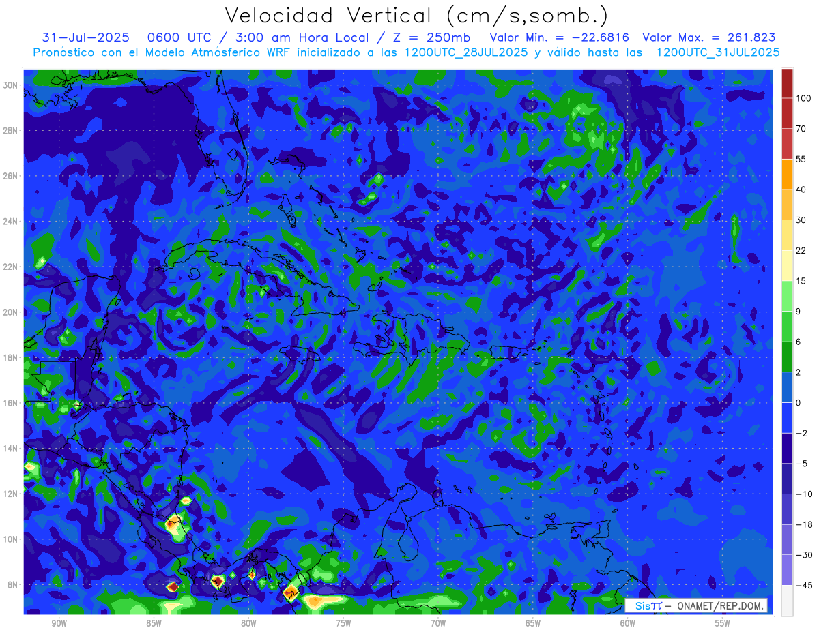The width and height of the screenshot is (819, 632).
Task: Click the color bar value "-10"
Action: point(803,494)
